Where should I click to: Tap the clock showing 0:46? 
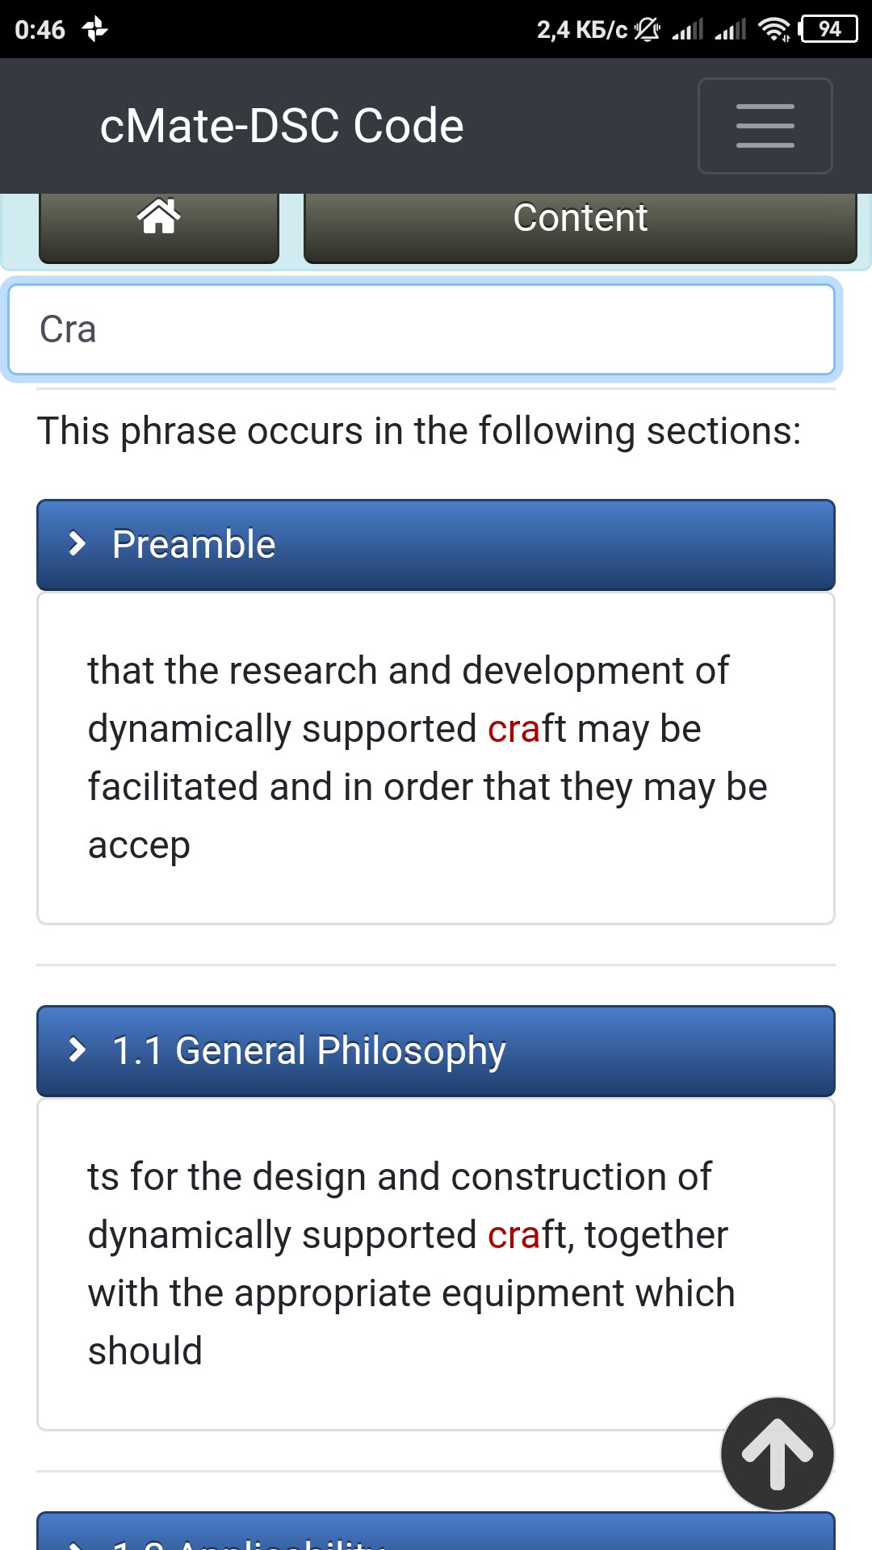click(40, 30)
